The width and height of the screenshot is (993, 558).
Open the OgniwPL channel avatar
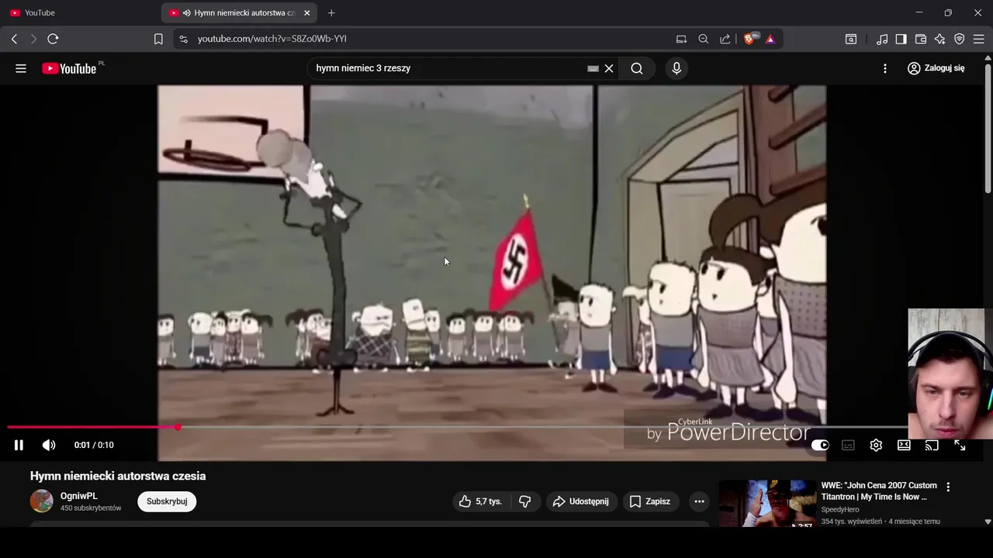tap(42, 501)
